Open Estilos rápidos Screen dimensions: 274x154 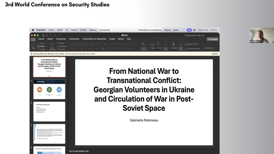[x=181, y=46]
